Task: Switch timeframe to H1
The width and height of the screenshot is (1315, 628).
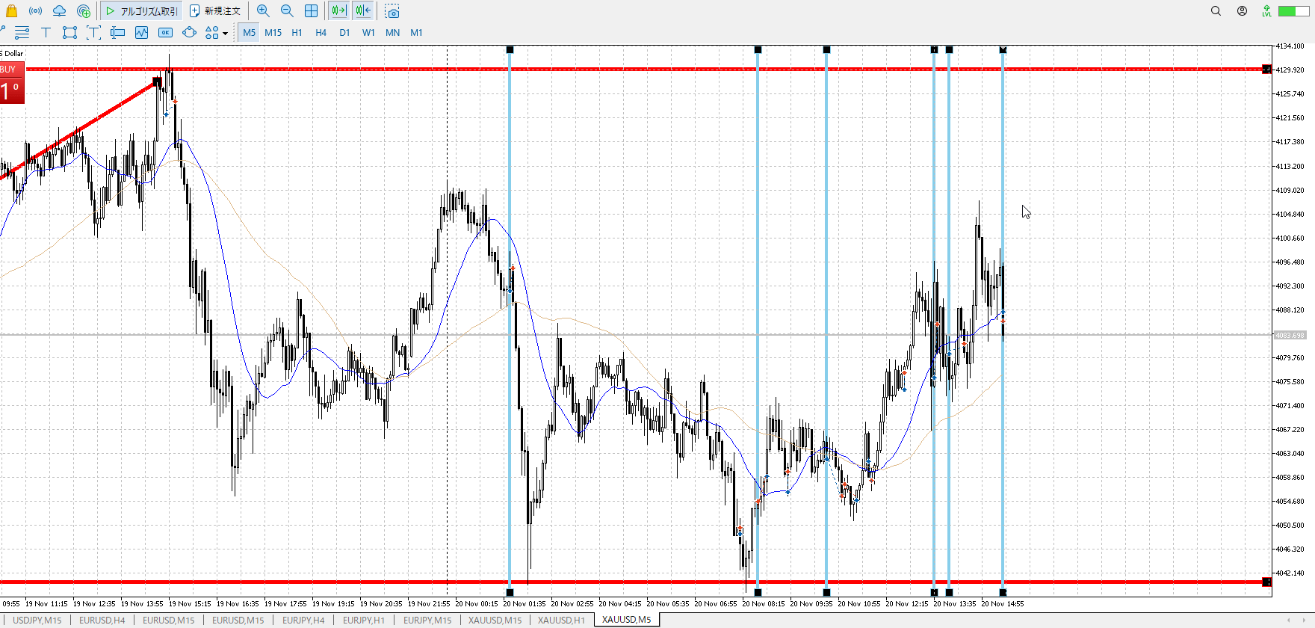Action: pyautogui.click(x=297, y=32)
